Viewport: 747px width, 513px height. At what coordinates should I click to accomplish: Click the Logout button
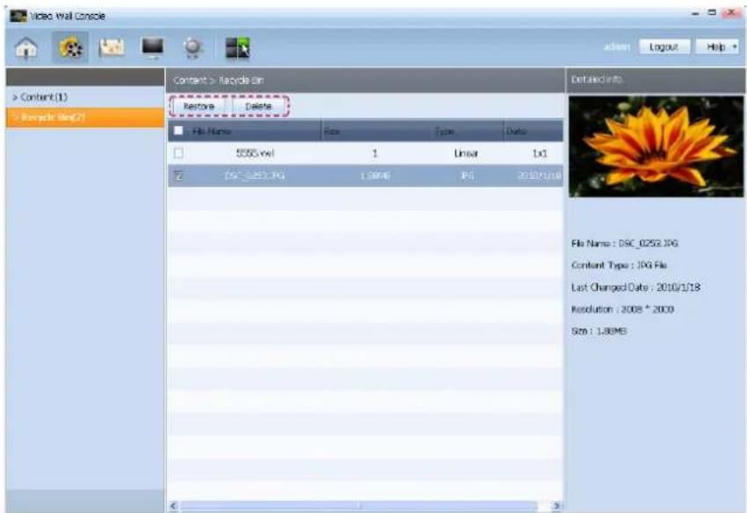pos(664,46)
